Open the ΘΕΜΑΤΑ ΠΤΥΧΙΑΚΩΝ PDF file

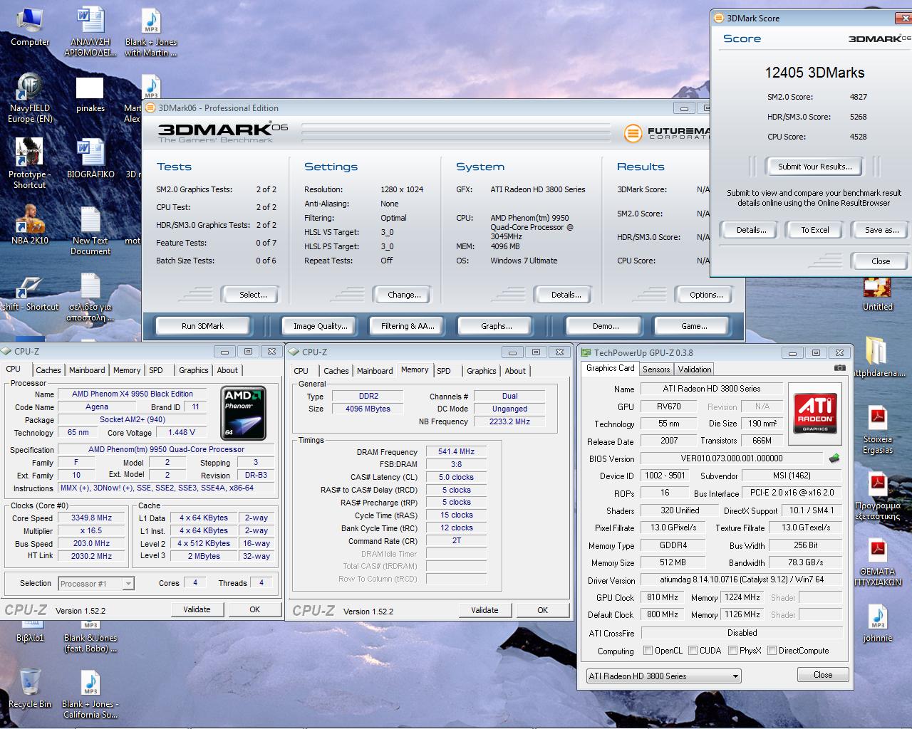[x=877, y=562]
